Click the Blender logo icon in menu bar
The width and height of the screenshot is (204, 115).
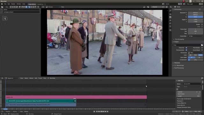coord(2,4)
